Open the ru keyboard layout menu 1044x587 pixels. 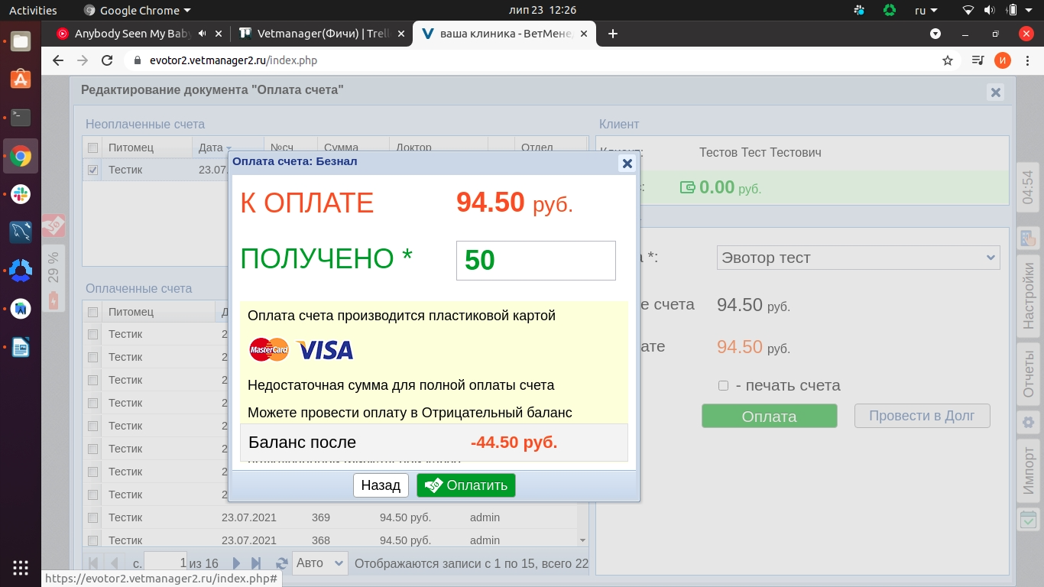pyautogui.click(x=926, y=11)
